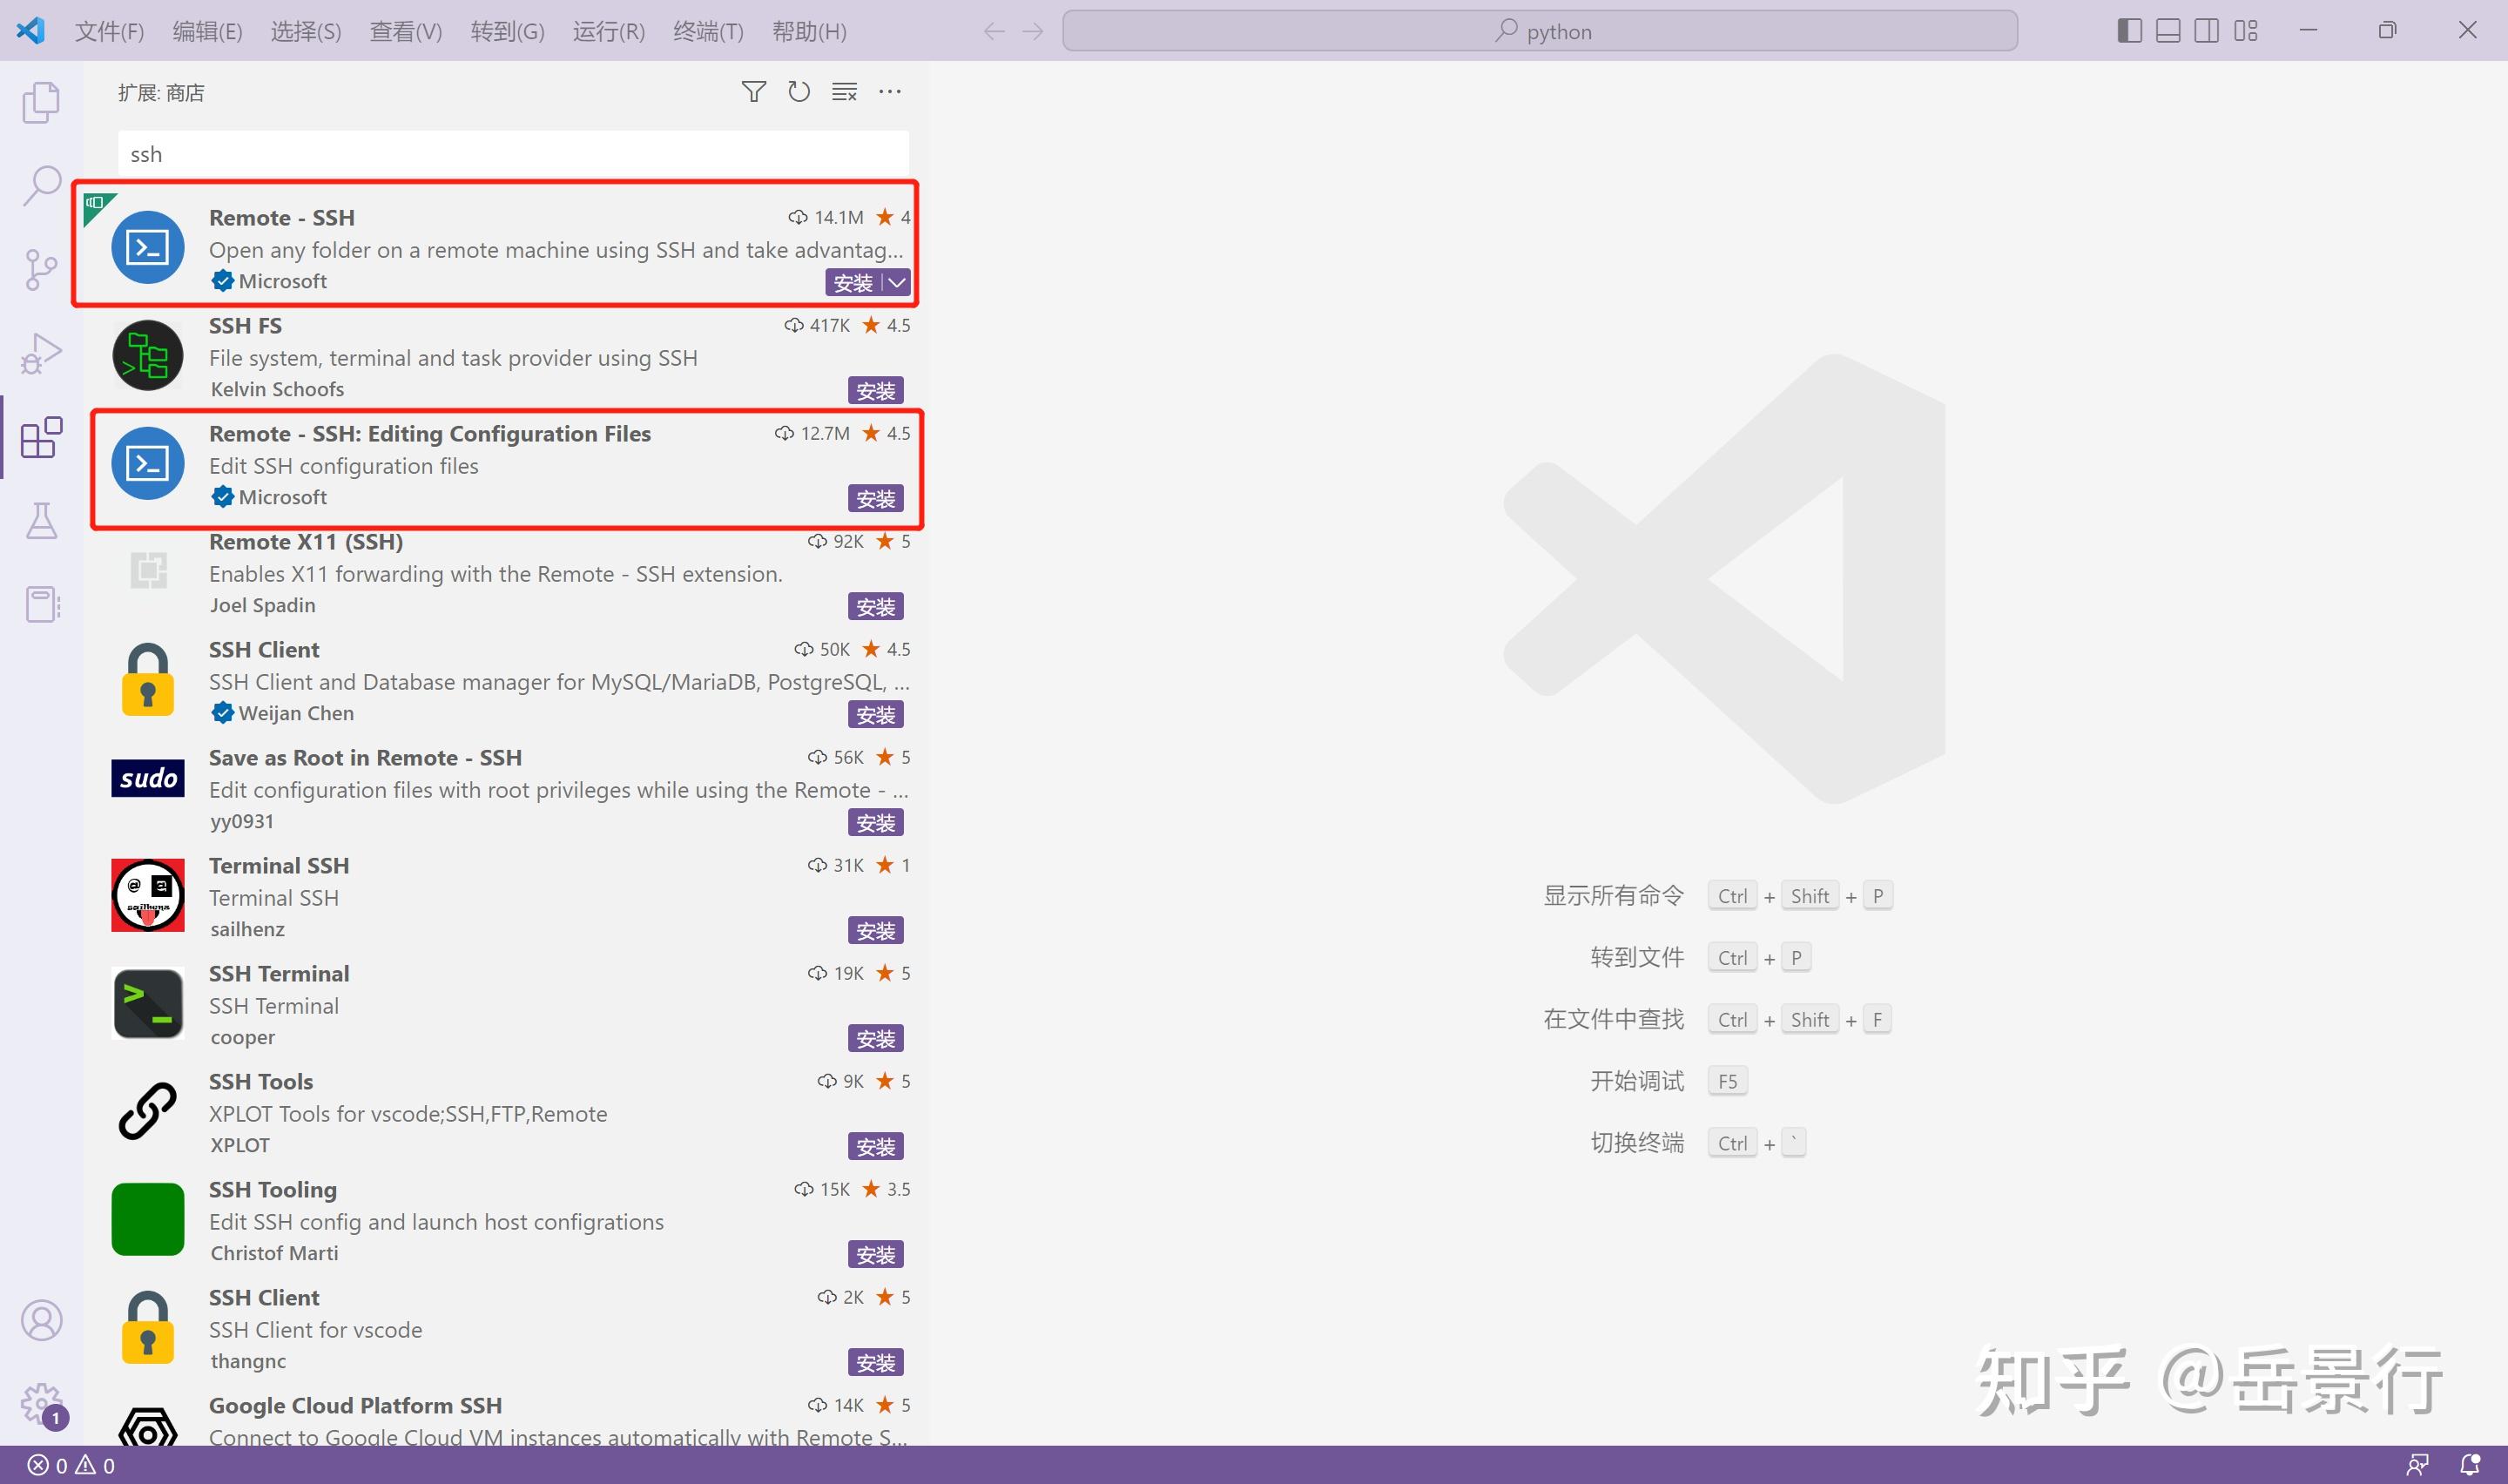Open the 选择(S) menu
Screen dimensions: 2508x1484
[306, 32]
